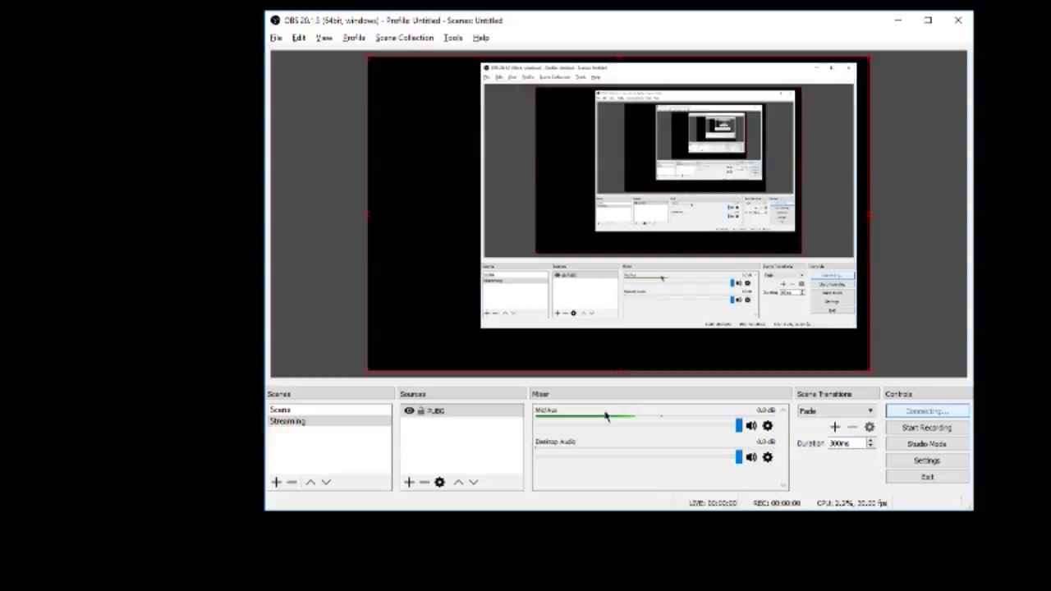The height and width of the screenshot is (591, 1051).
Task: Remove the selected scene with minus icon
Action: (291, 482)
